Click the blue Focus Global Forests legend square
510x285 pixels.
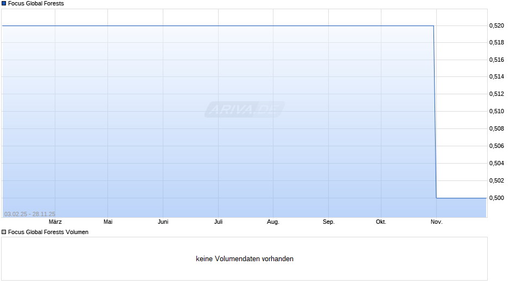click(4, 4)
